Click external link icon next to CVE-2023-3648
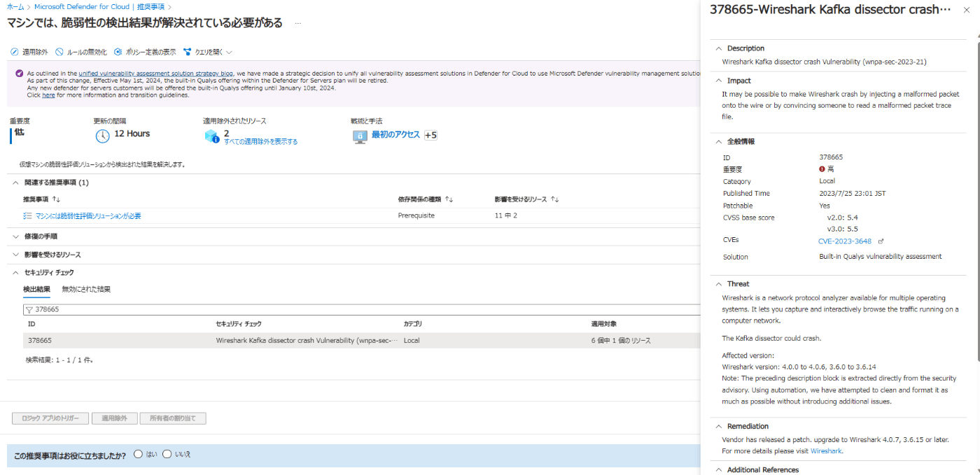 (x=881, y=241)
